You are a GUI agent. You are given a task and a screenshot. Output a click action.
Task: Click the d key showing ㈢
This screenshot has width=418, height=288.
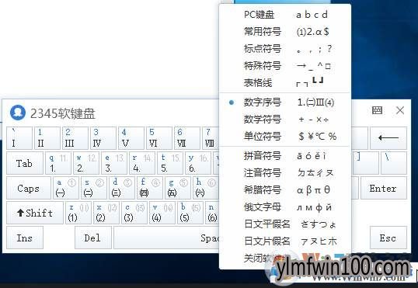tap(122, 188)
